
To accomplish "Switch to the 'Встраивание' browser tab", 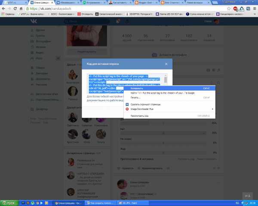I will (x=95, y=3).
